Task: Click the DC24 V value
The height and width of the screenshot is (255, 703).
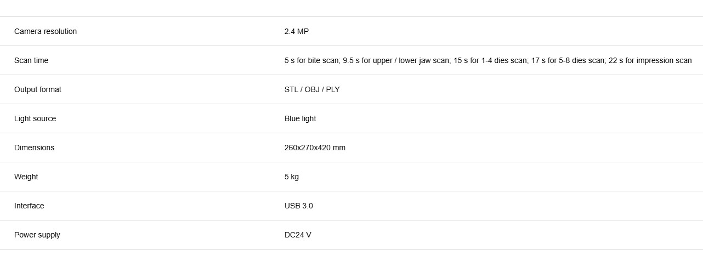Action: 298,235
